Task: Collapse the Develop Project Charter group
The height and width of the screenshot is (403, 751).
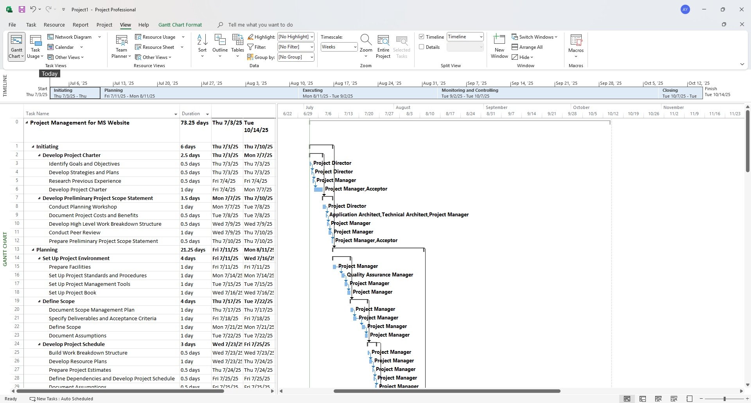Action: pyautogui.click(x=39, y=155)
